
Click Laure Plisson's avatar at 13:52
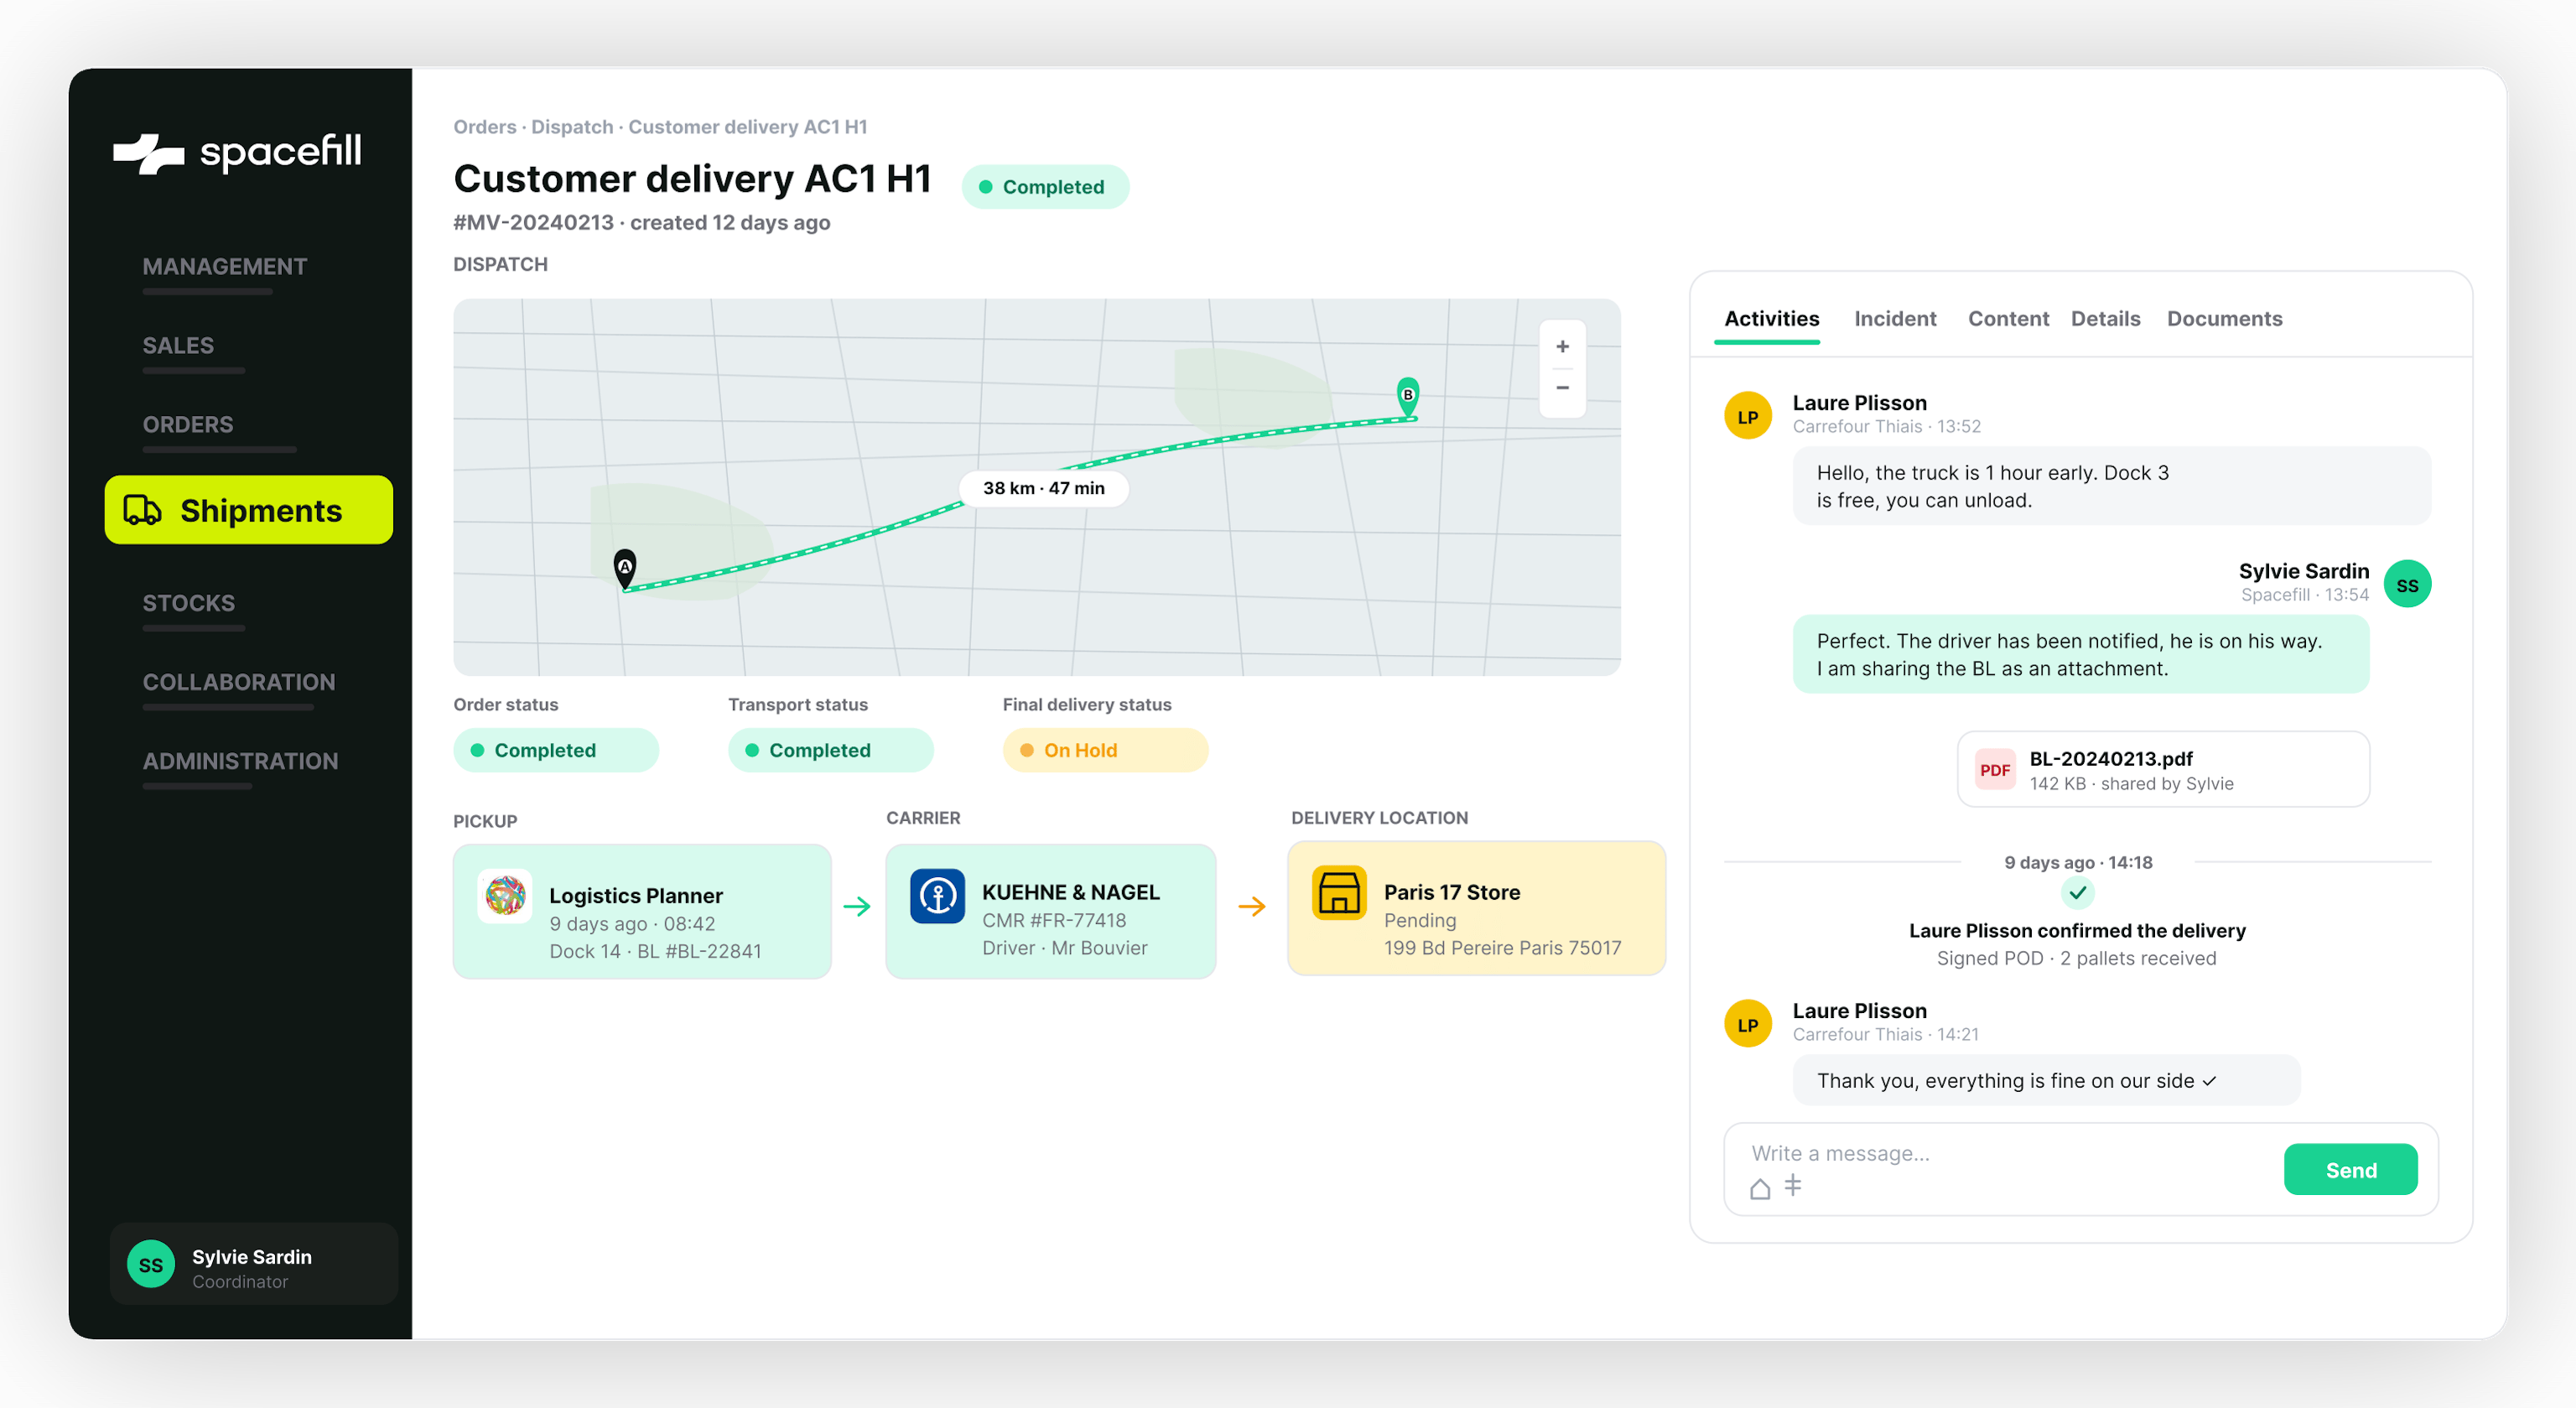(x=1747, y=416)
